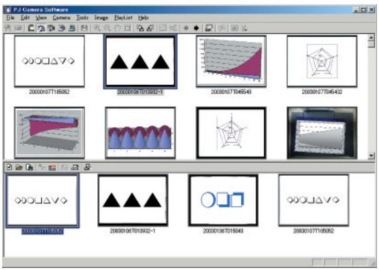Image resolution: width=379 pixels, height=270 pixels.
Task: Click the zoom out magnifier icon
Action: point(107,28)
